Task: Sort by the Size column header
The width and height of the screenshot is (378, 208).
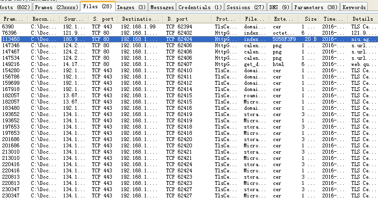Action: (309, 19)
